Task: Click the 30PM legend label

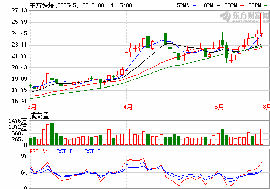Action: pyautogui.click(x=254, y=6)
